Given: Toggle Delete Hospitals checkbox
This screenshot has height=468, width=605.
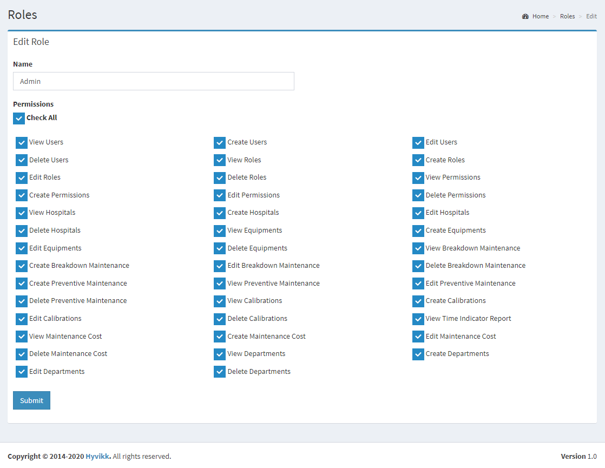Looking at the screenshot, I should 22,230.
